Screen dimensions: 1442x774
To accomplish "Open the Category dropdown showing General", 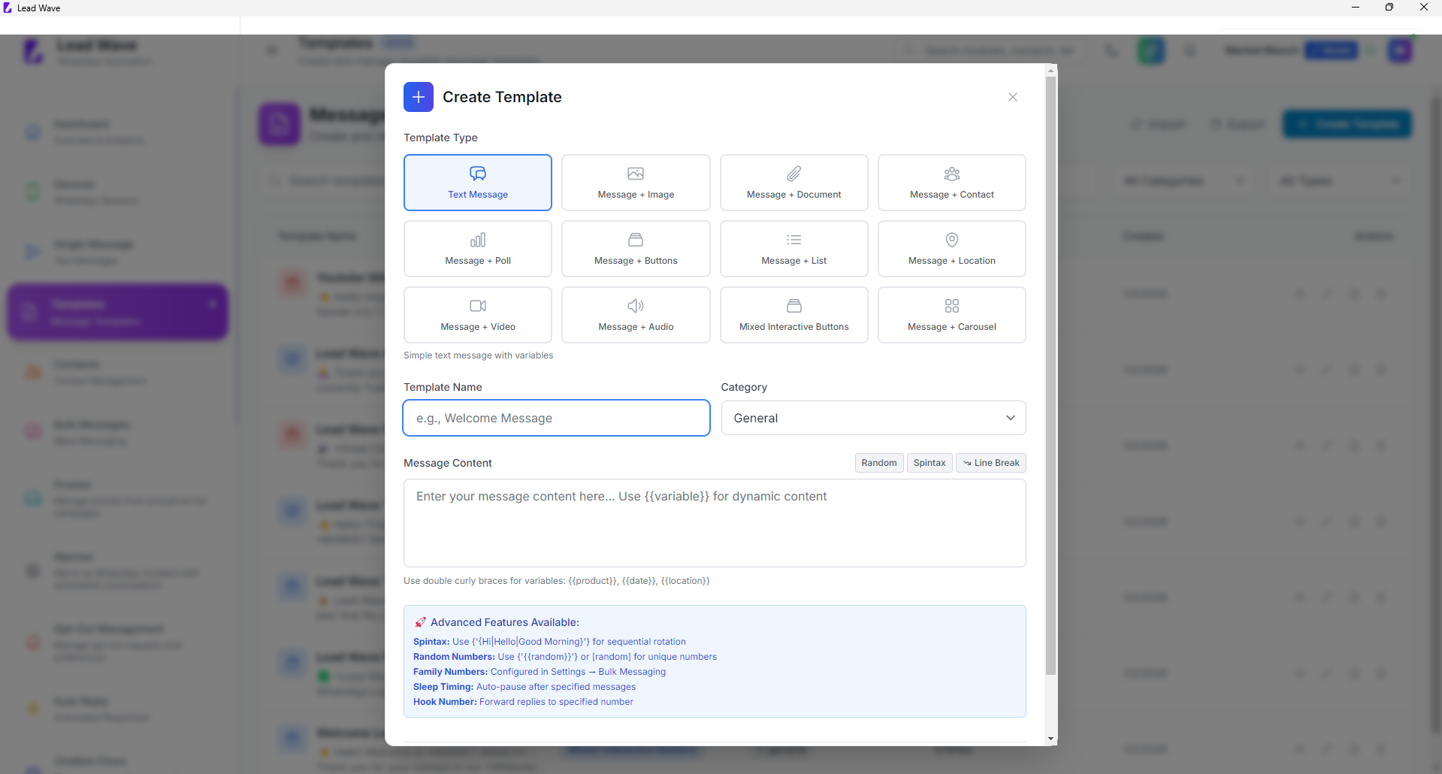I will coord(873,418).
